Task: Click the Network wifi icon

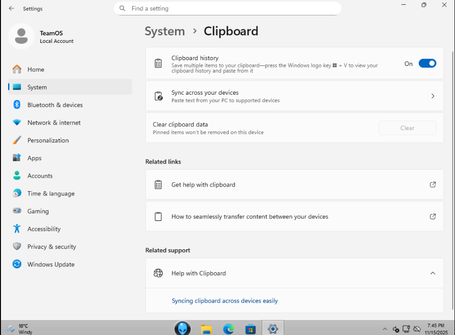Action: (17, 123)
